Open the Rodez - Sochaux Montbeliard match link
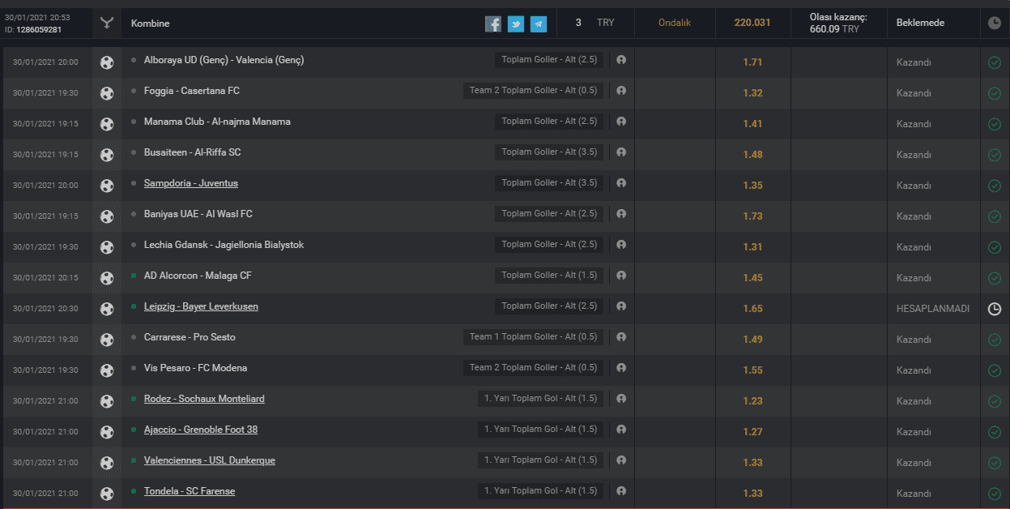 tap(204, 399)
